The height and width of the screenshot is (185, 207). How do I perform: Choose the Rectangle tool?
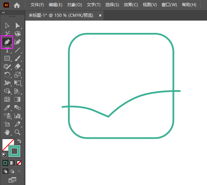coord(7,58)
